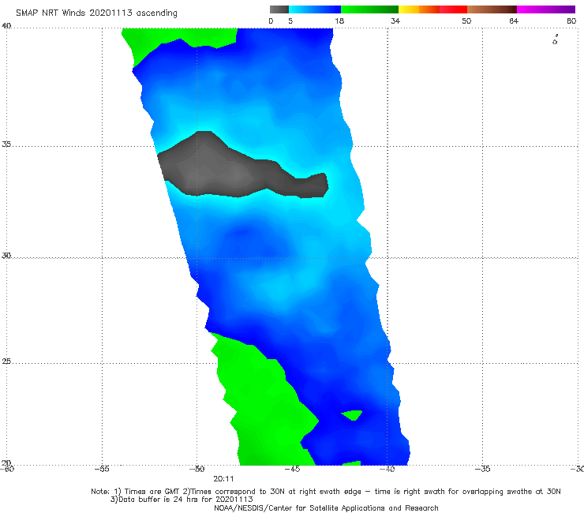
Task: Click the colorbar label '64'
Action: click(x=514, y=21)
